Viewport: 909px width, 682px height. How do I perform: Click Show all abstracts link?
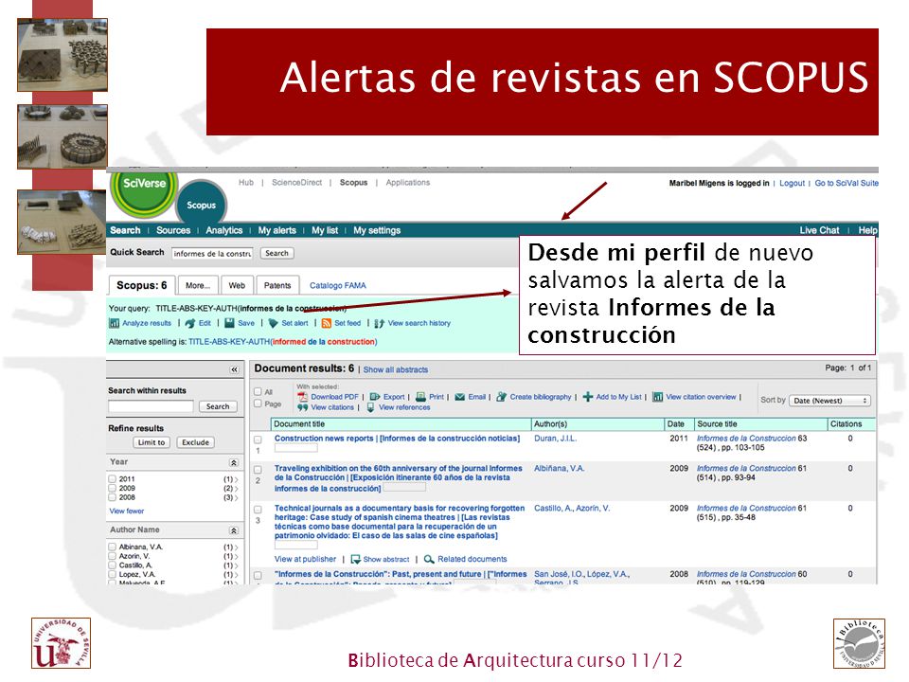pos(396,369)
